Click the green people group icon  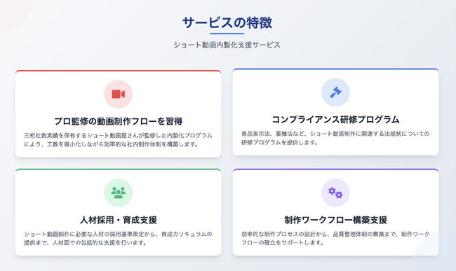[119, 193]
